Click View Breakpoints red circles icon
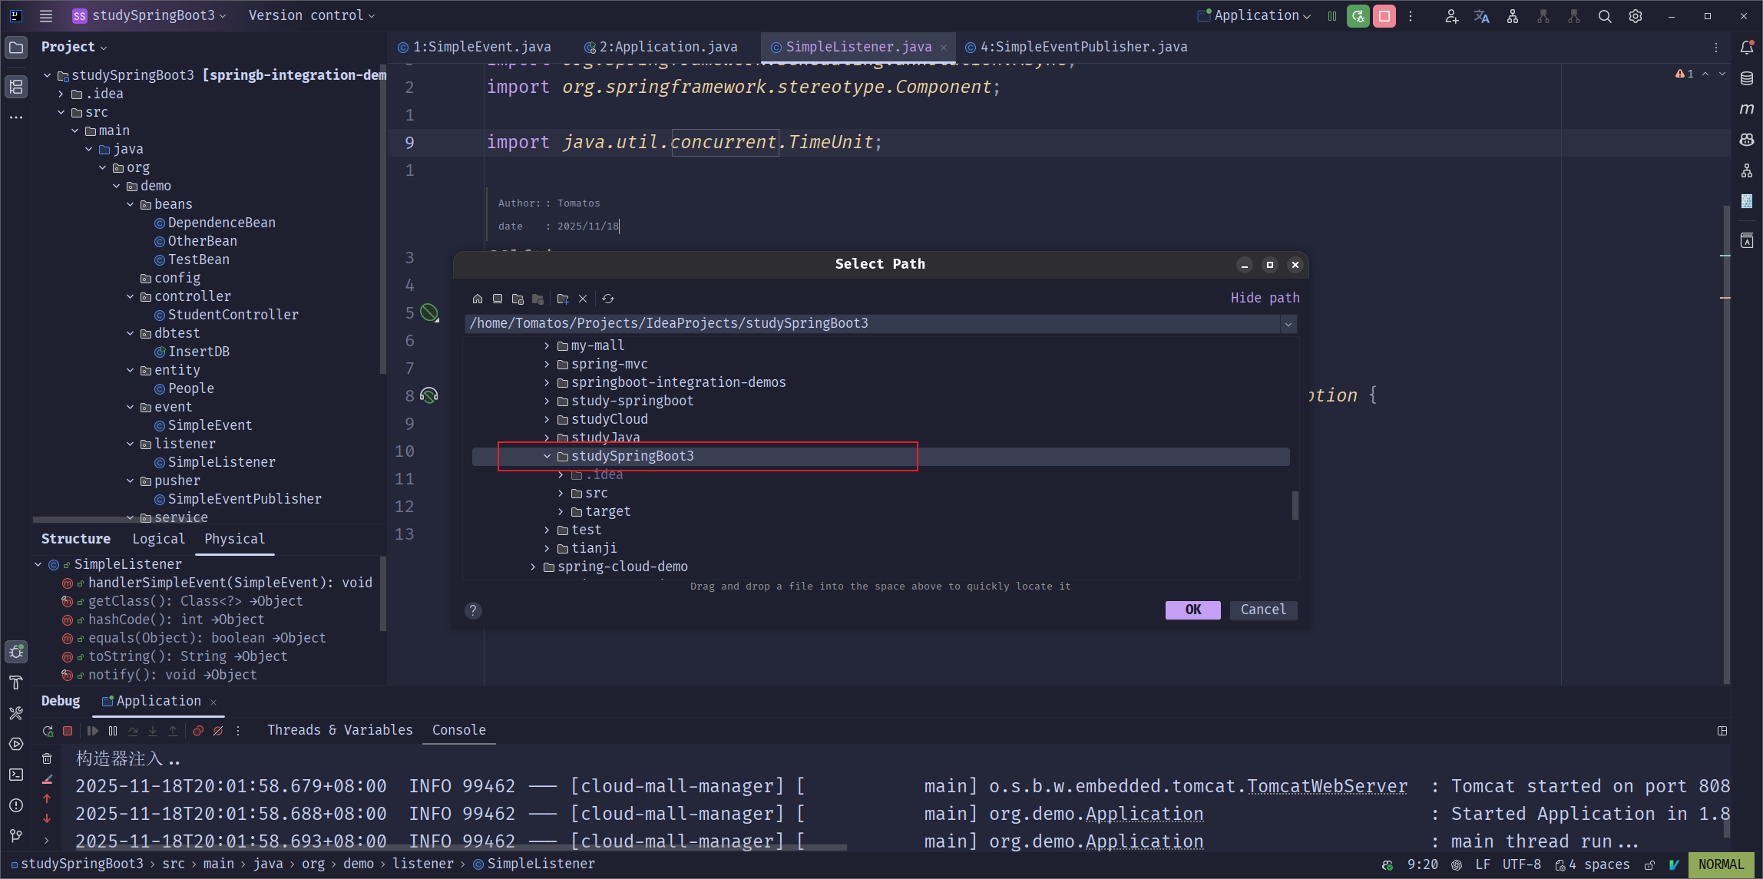This screenshot has height=879, width=1763. pyautogui.click(x=198, y=731)
